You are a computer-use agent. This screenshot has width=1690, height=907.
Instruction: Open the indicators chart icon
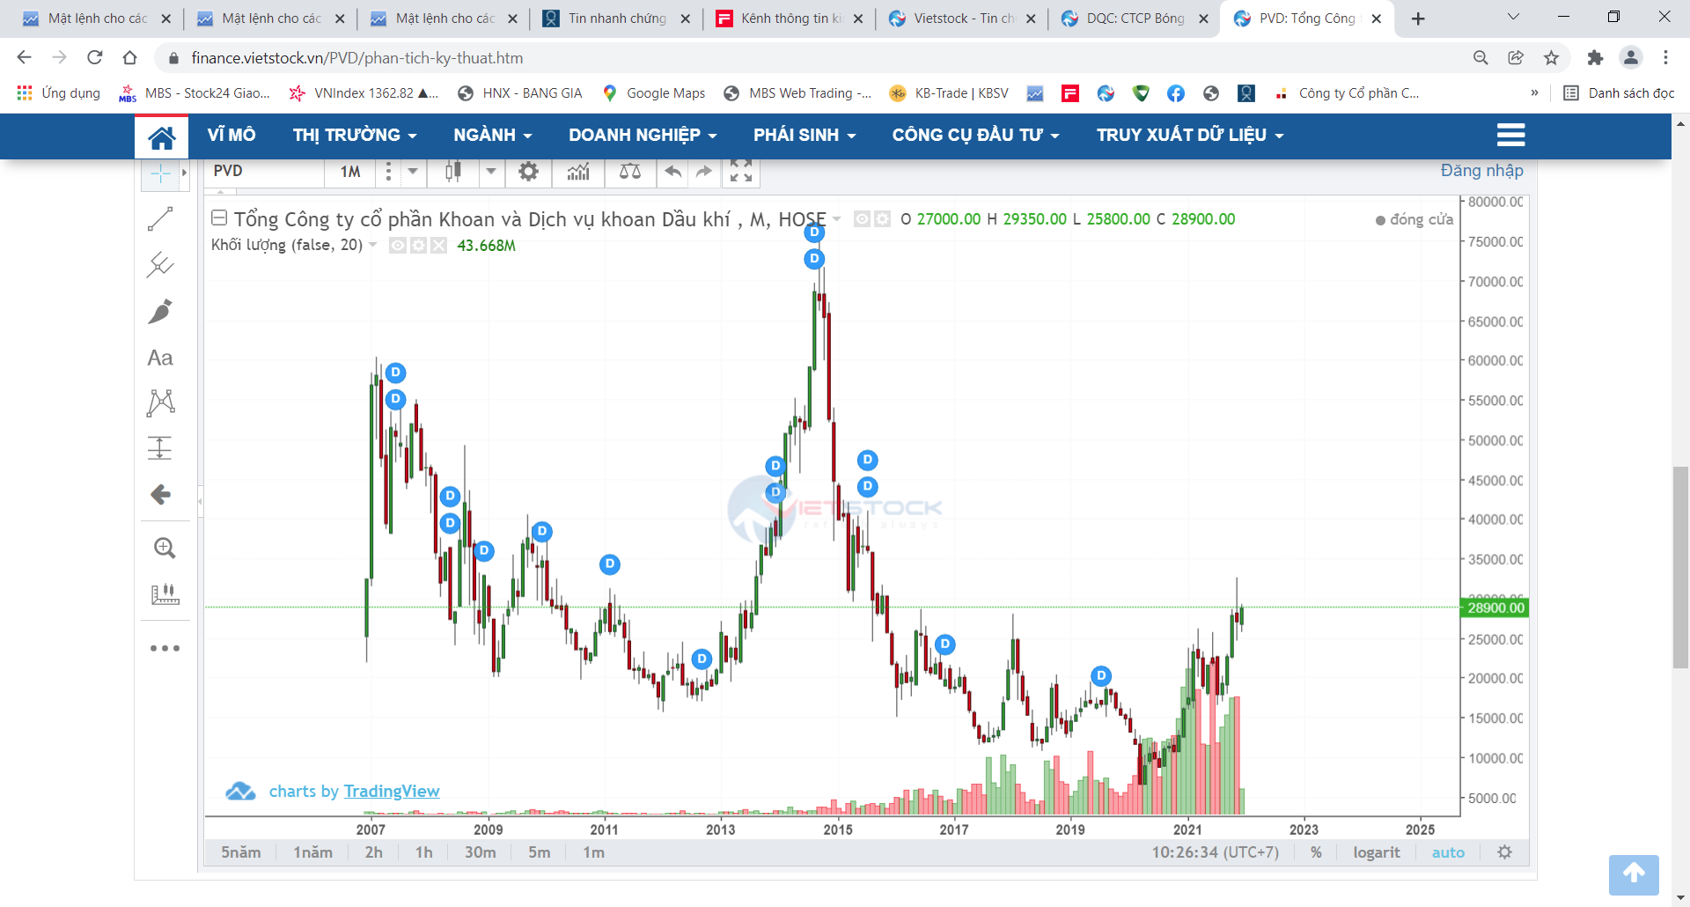(578, 172)
